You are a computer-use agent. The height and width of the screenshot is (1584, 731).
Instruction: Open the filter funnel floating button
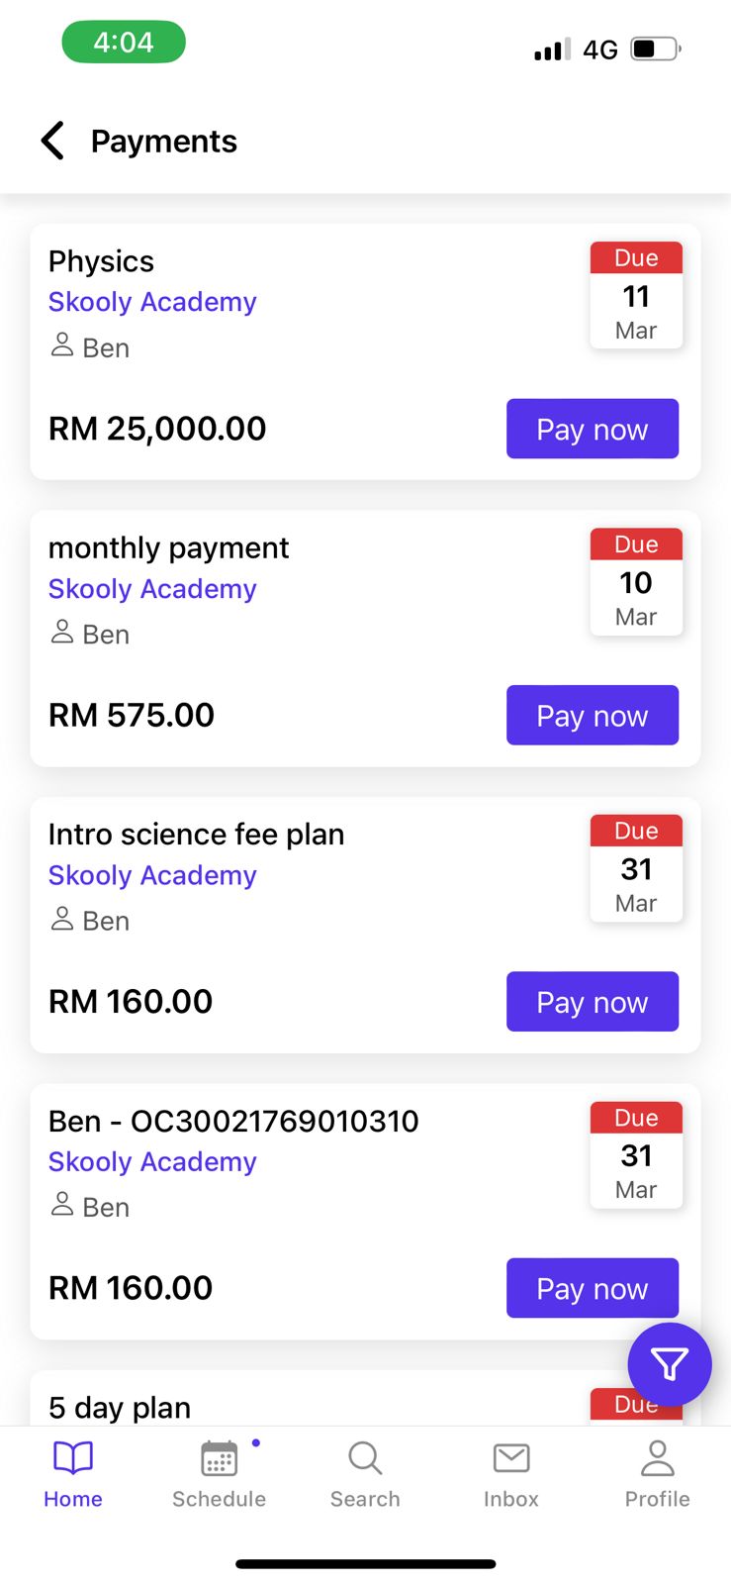[670, 1364]
